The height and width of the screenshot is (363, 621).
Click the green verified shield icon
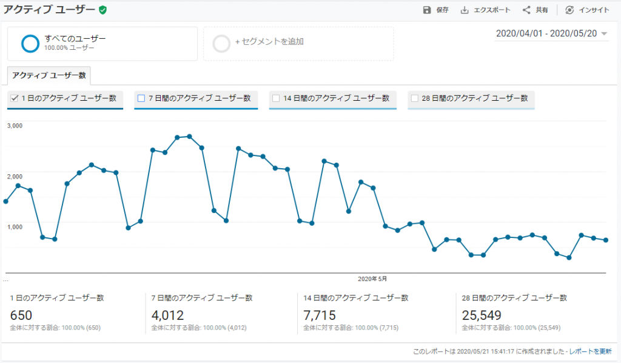click(x=102, y=10)
